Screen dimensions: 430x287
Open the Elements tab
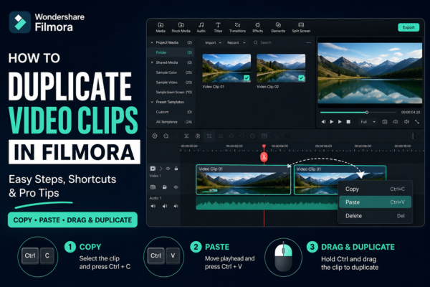coord(278,27)
